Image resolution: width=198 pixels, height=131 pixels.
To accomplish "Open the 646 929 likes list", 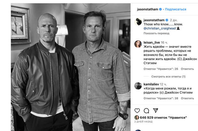I will [x=163, y=118].
